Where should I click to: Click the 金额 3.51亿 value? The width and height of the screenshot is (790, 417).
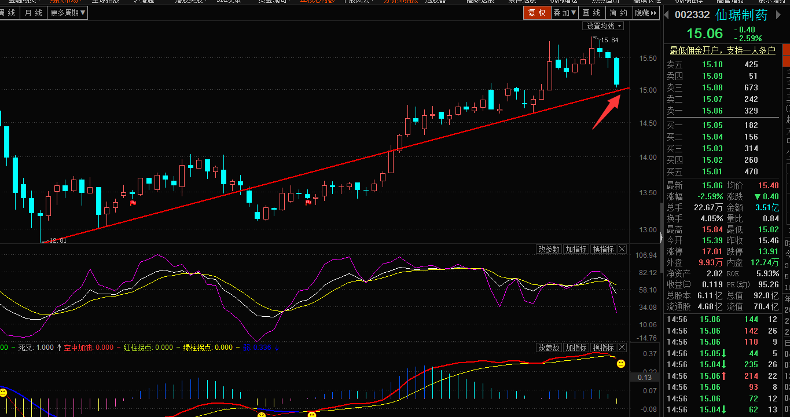pos(767,207)
